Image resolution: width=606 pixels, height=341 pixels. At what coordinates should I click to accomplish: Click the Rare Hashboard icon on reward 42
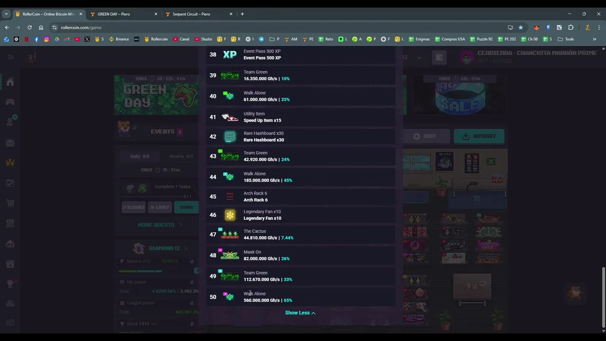230,137
